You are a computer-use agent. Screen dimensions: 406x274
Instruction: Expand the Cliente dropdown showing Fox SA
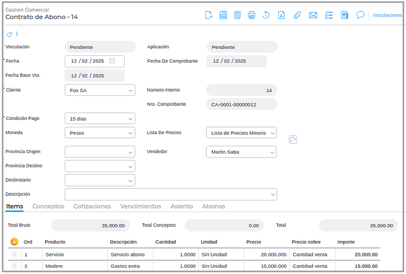(x=99, y=91)
